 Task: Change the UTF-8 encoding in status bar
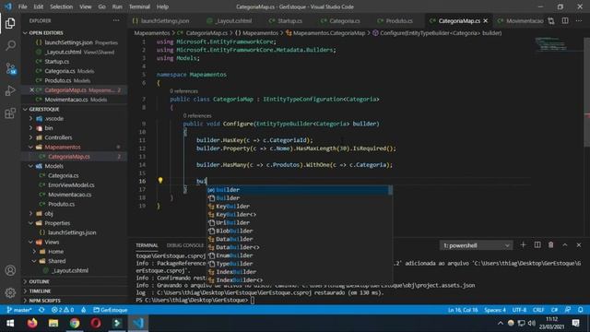519,310
